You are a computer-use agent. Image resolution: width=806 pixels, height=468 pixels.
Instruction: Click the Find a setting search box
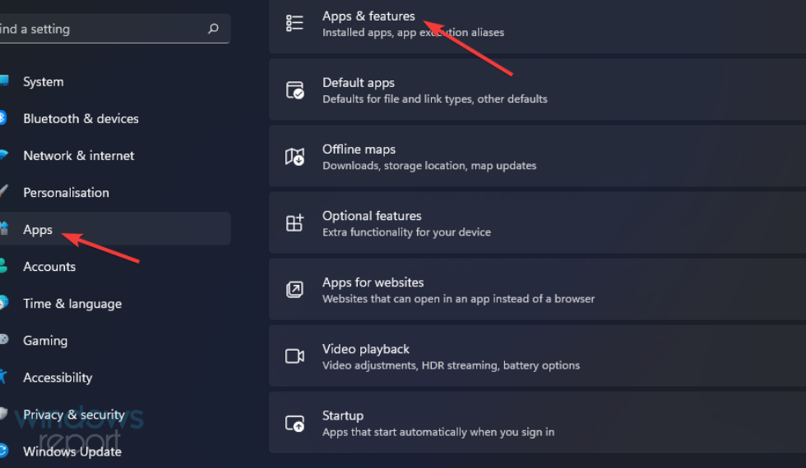[x=99, y=29]
